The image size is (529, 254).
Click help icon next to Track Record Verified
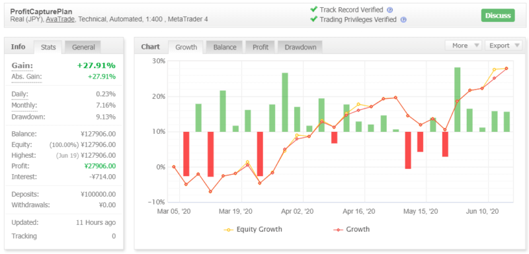(390, 10)
